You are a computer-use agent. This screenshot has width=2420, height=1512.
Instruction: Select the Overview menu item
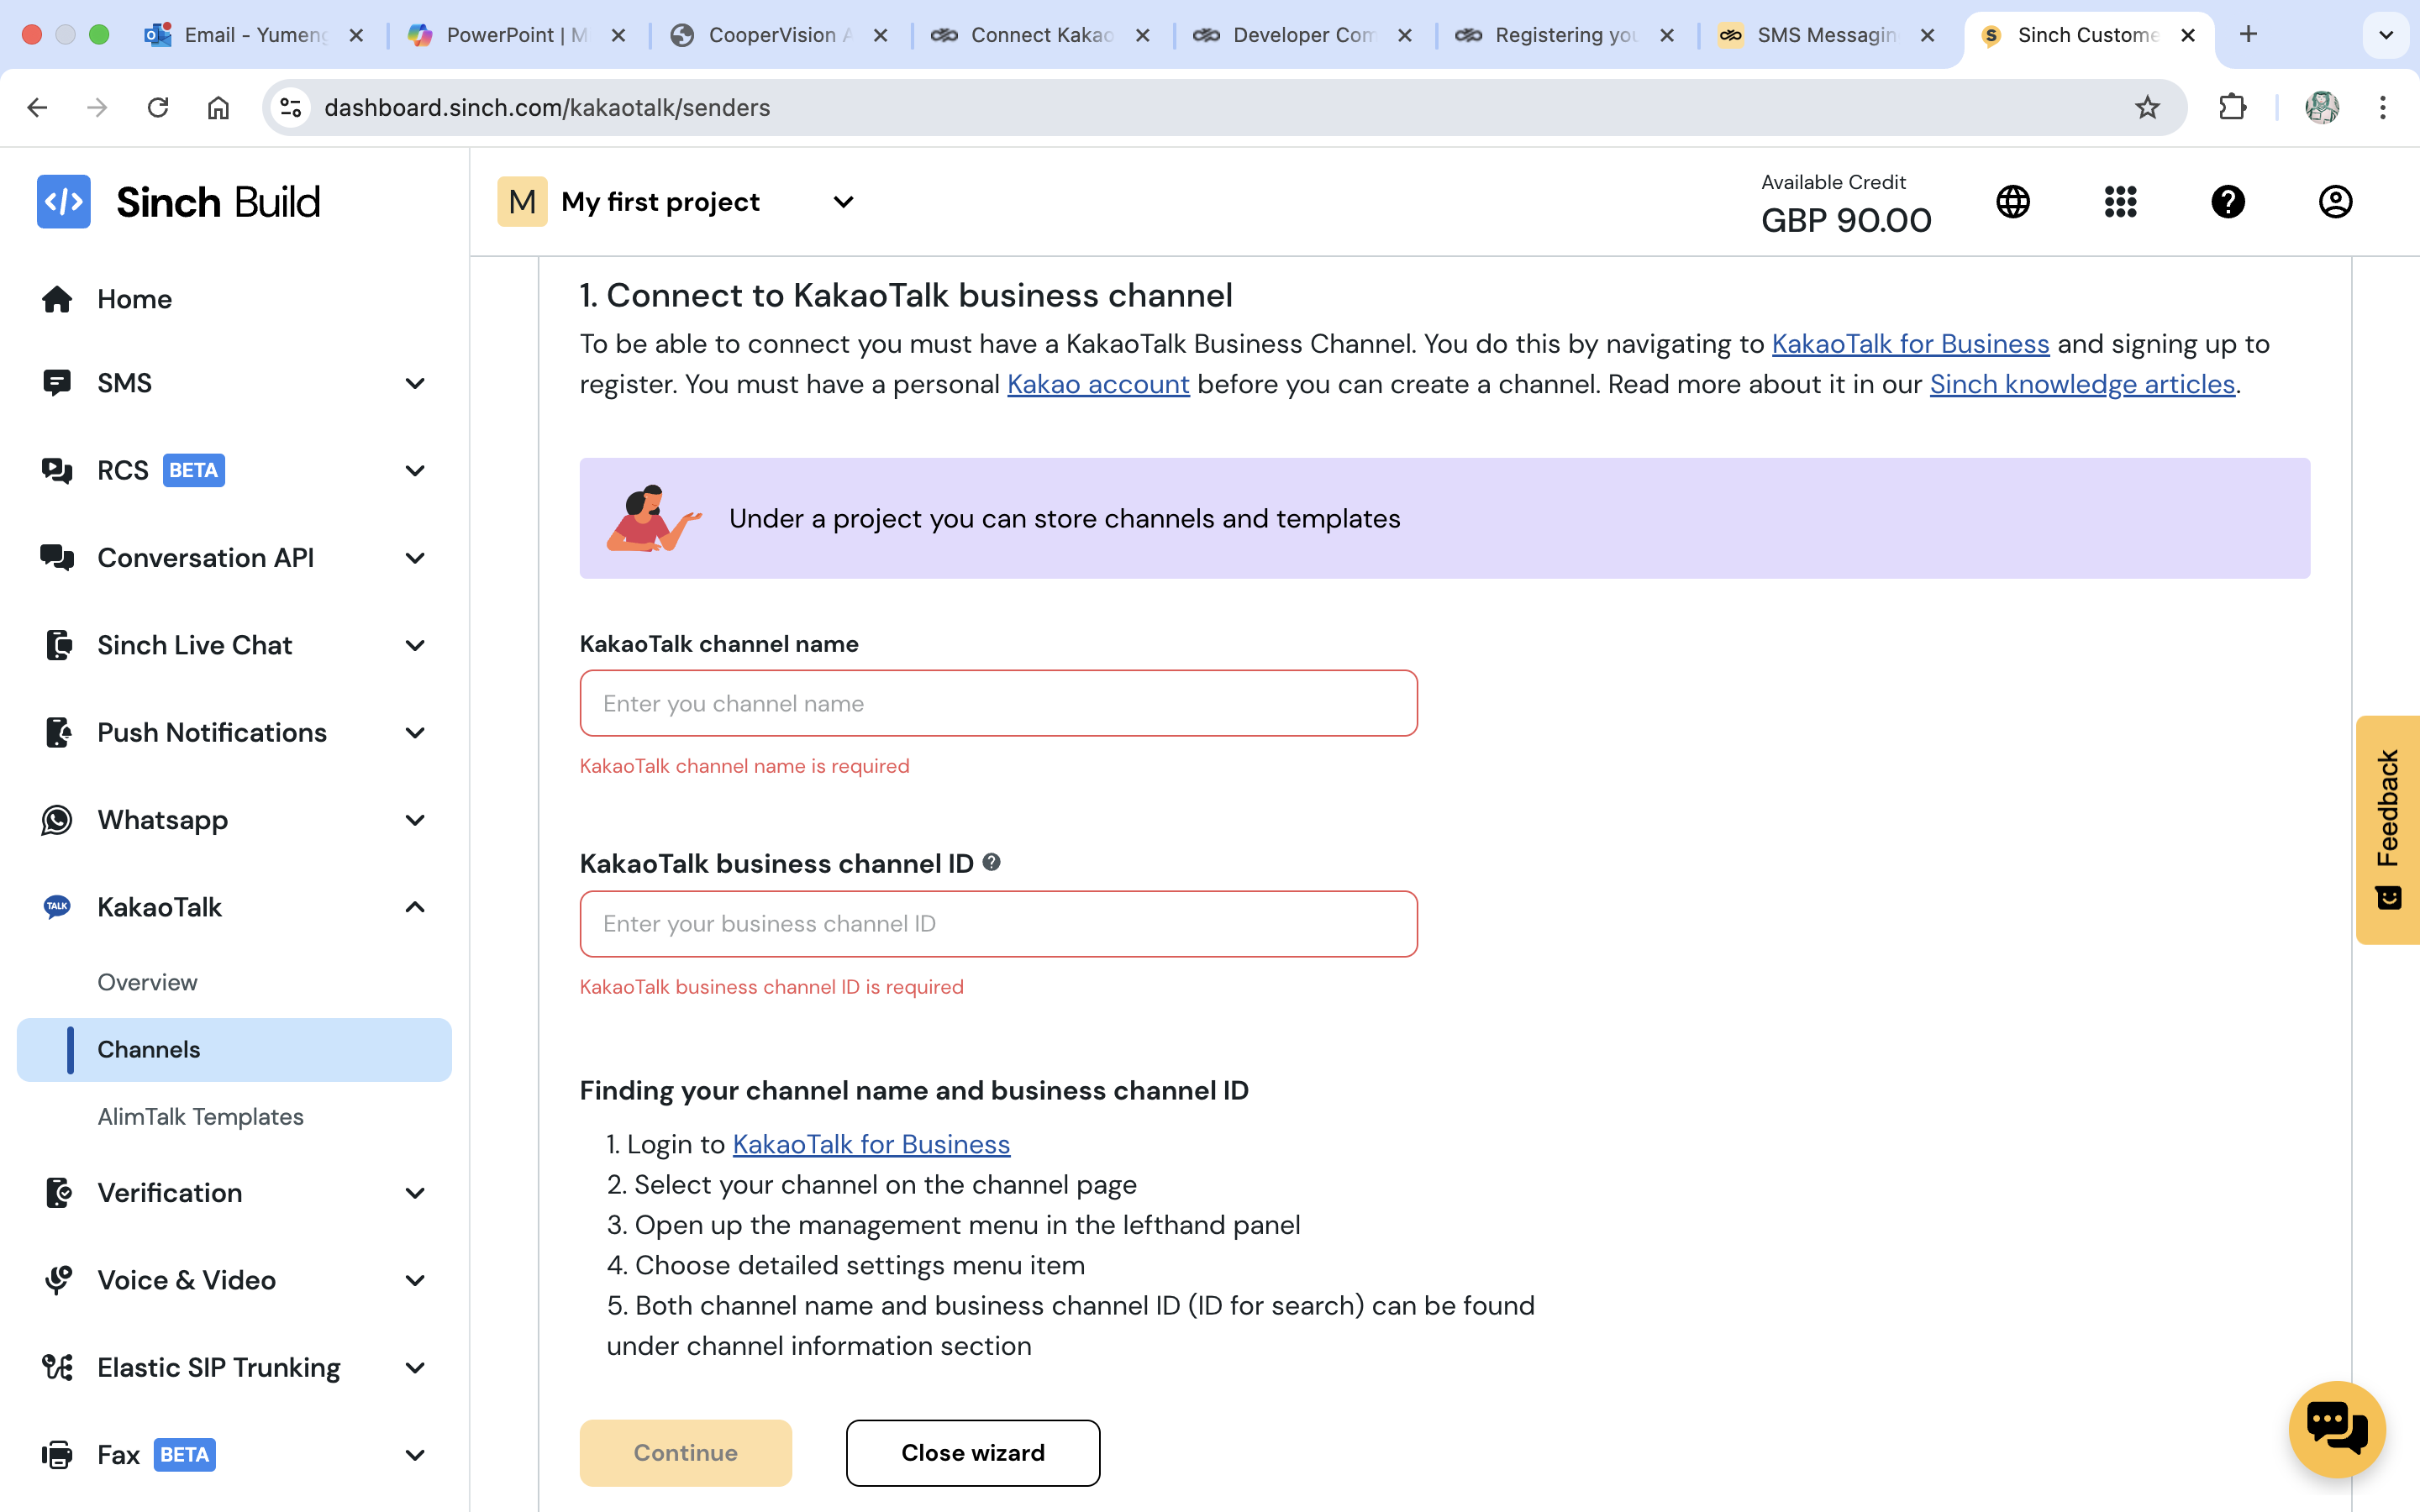pos(147,982)
